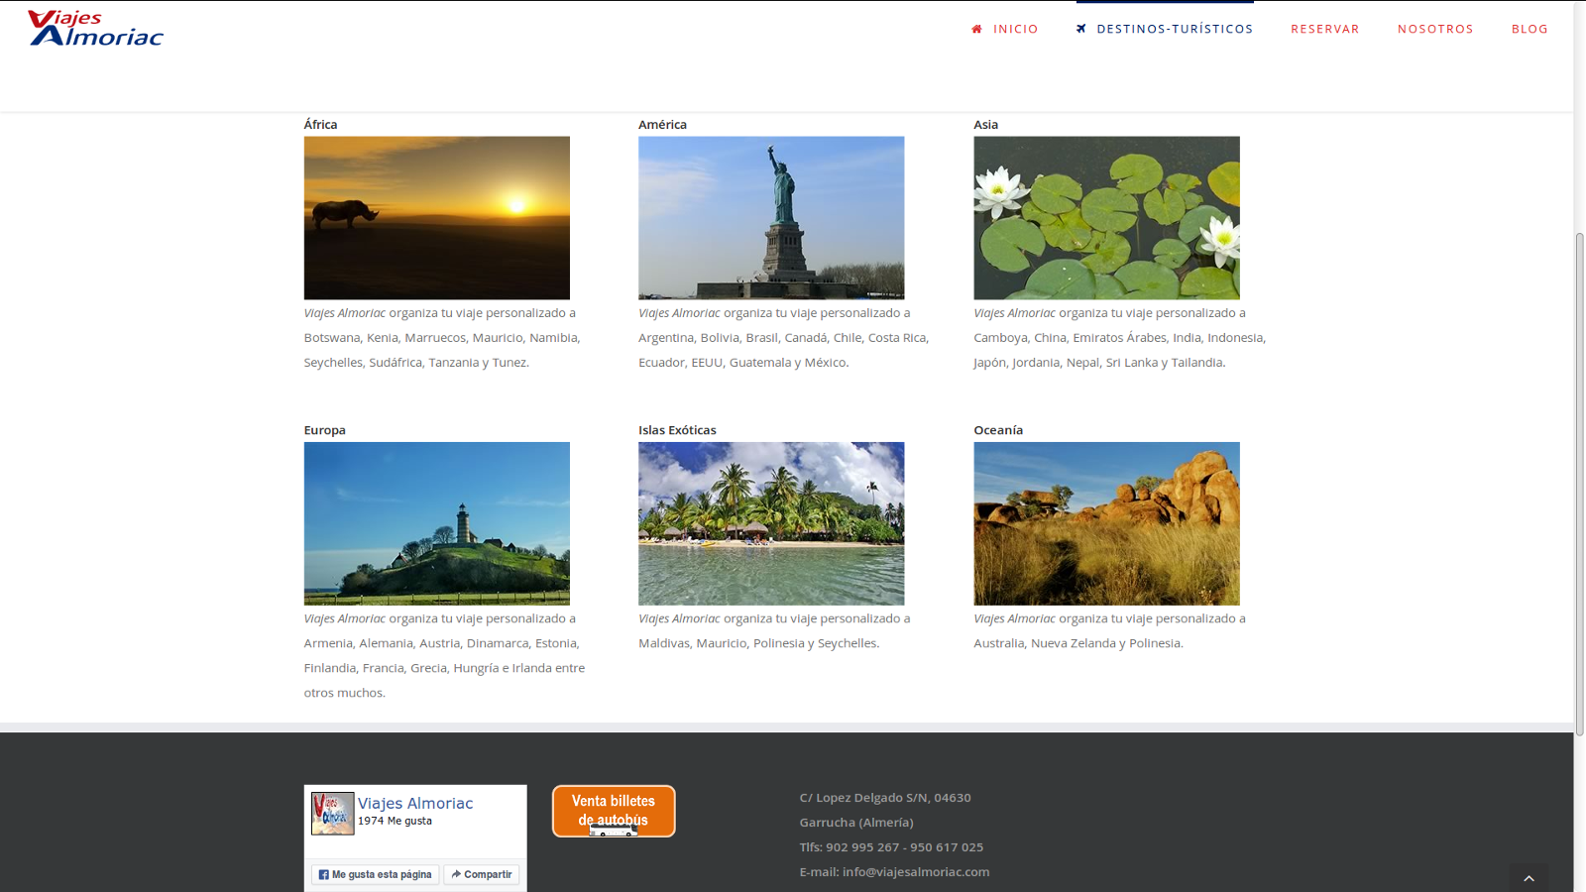Click the Viajes Almoriac logo
The image size is (1586, 892).
click(x=95, y=29)
